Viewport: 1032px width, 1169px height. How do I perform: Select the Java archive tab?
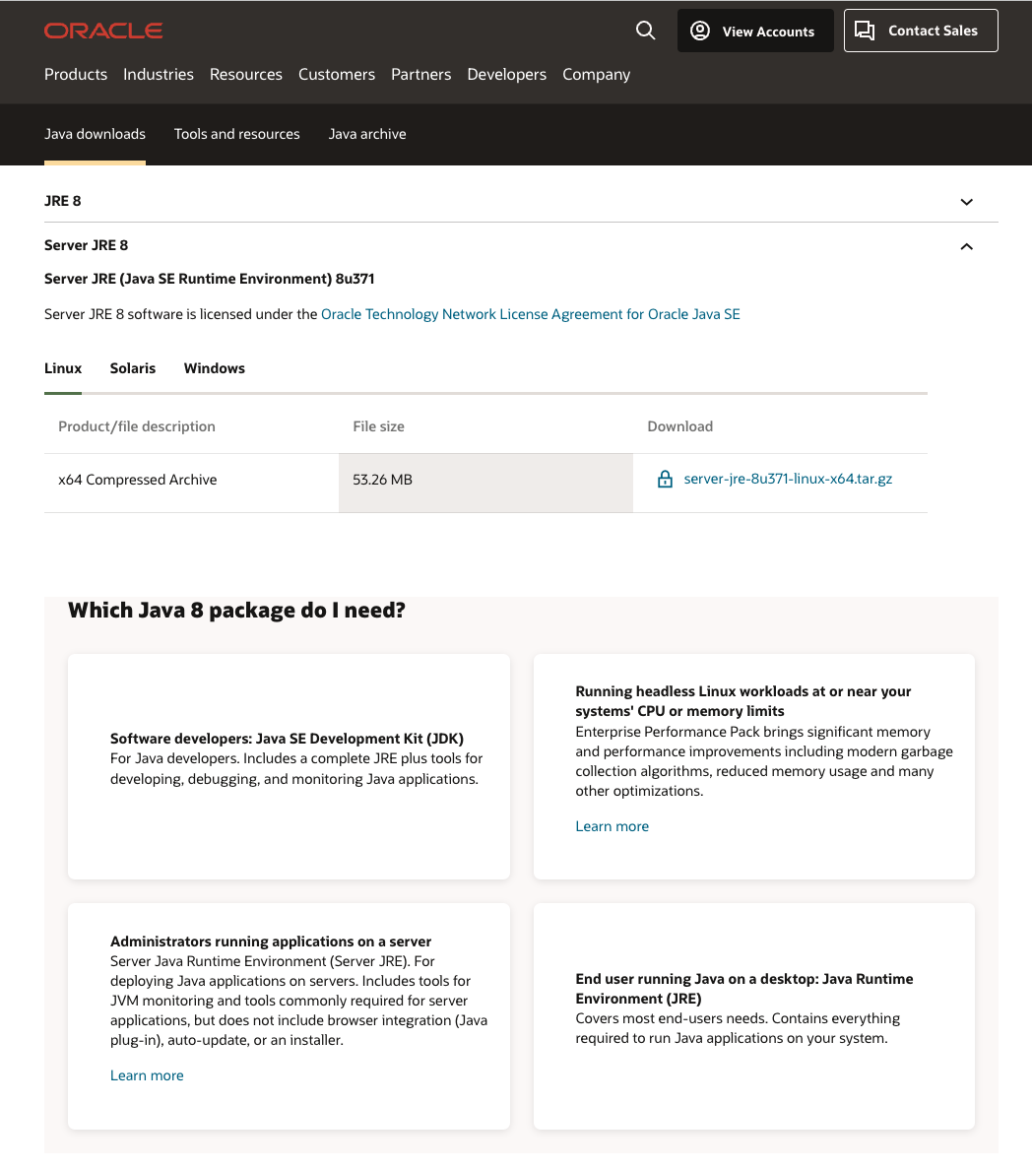(367, 134)
